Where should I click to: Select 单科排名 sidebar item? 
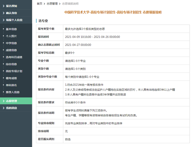[11, 85]
